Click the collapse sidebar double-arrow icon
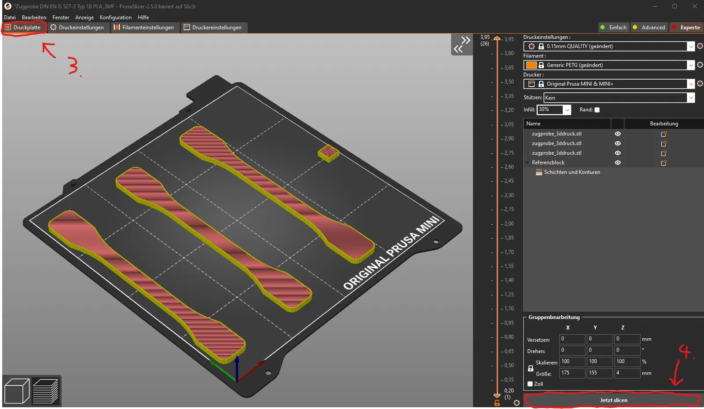The image size is (704, 409). tap(462, 44)
